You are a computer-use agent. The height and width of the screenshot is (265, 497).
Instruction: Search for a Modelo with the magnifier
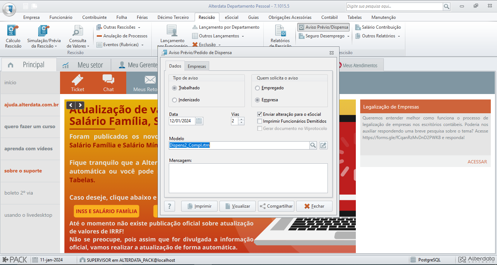click(313, 145)
